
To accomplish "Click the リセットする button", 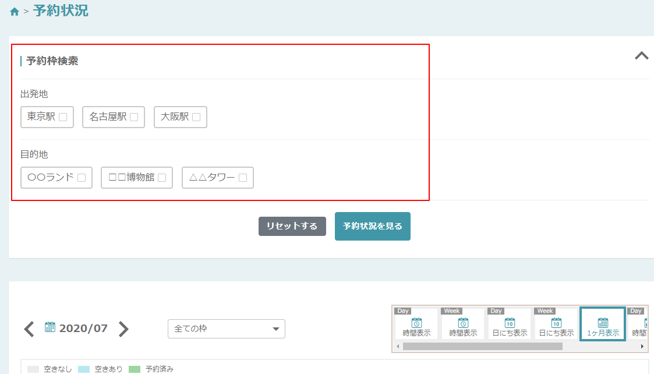I will [x=292, y=227].
